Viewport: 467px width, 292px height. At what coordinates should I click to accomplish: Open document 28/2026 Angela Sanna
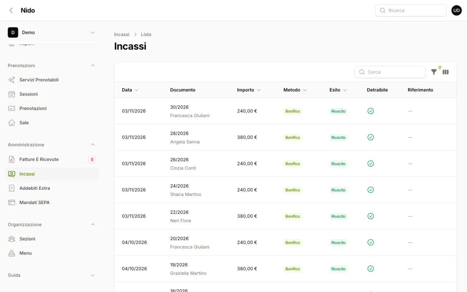[x=185, y=138]
